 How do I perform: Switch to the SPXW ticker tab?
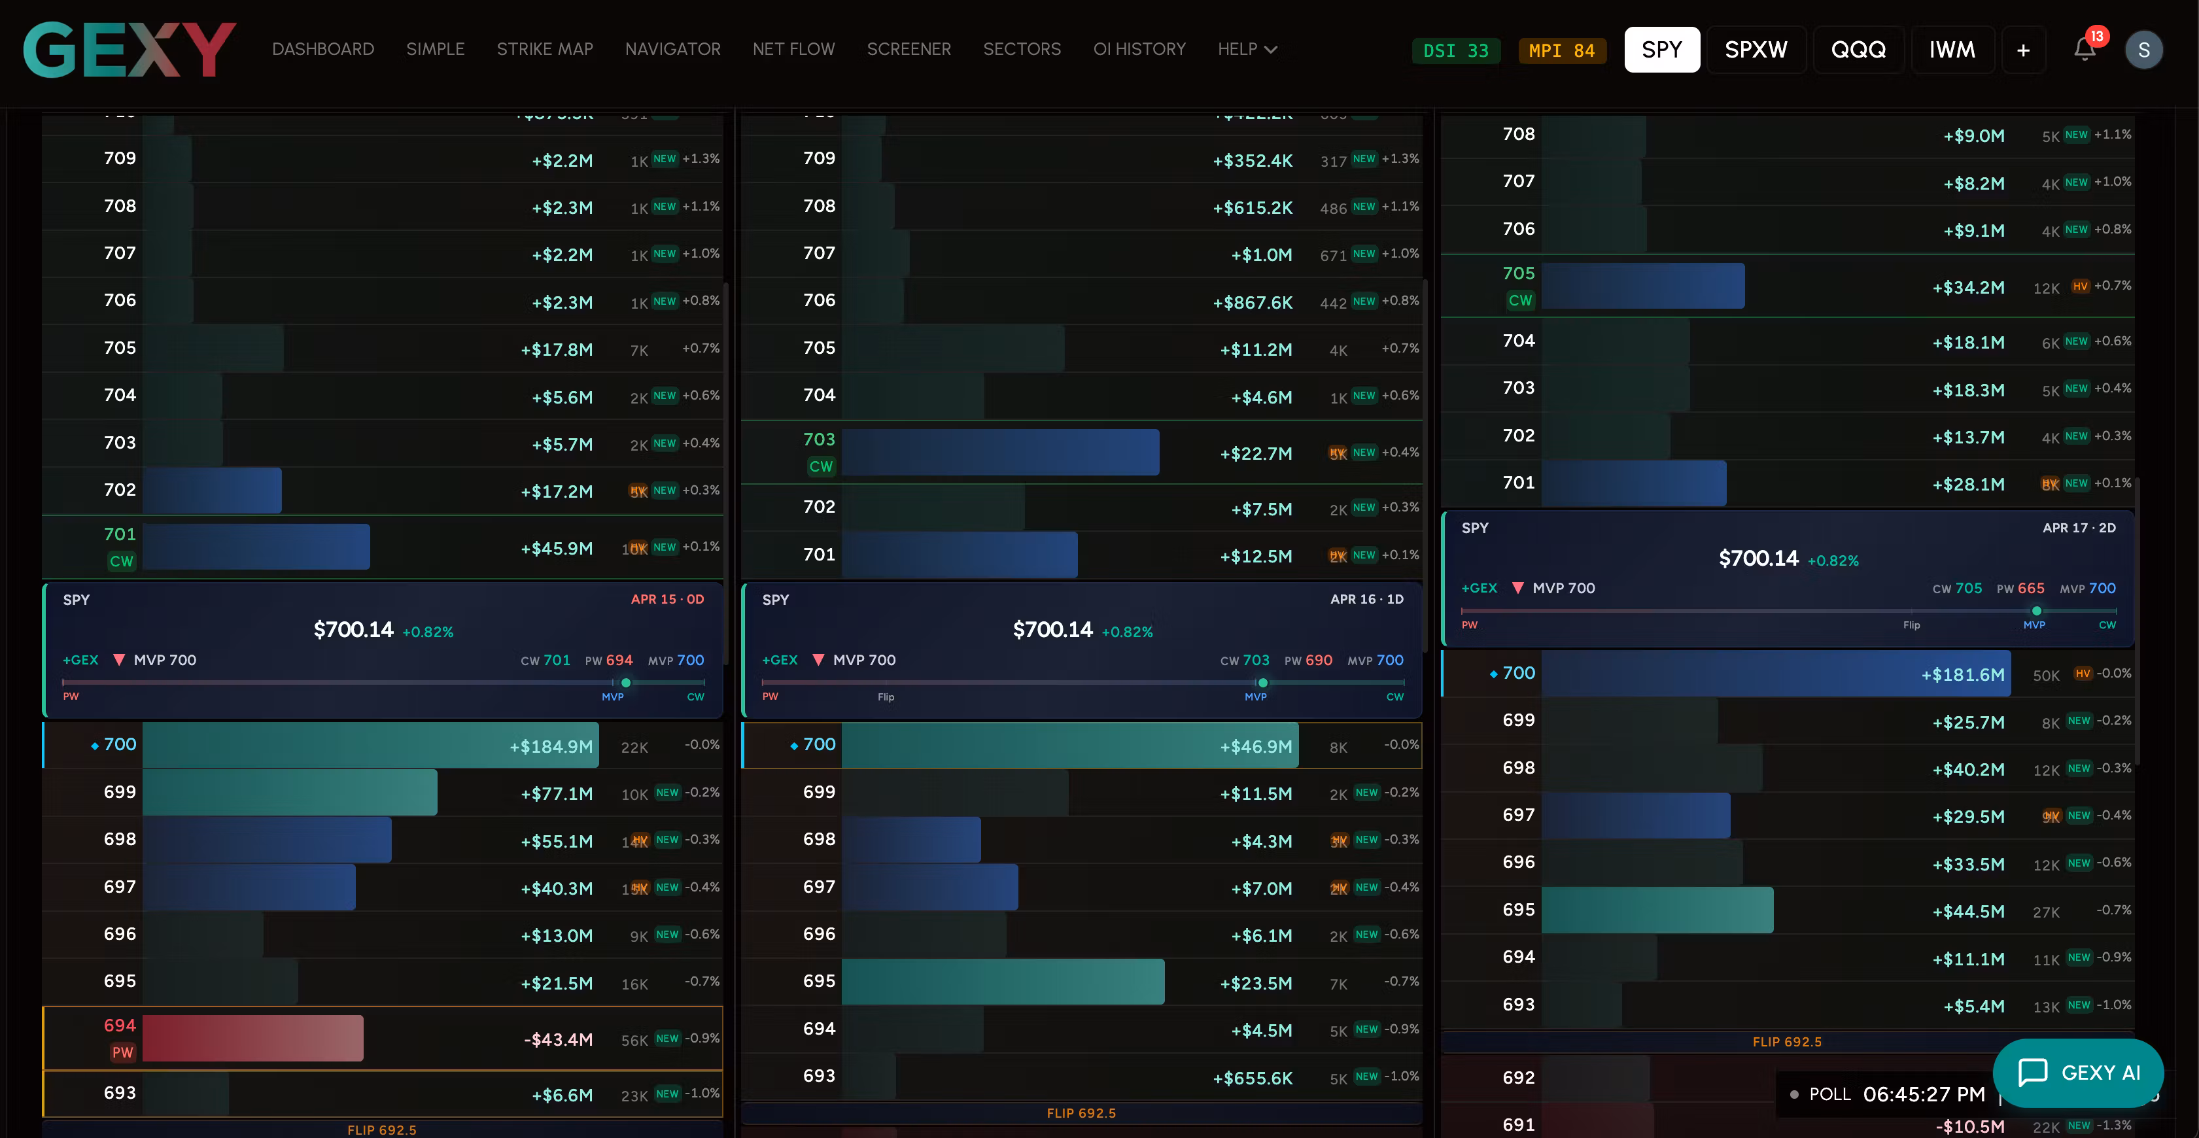(1755, 50)
